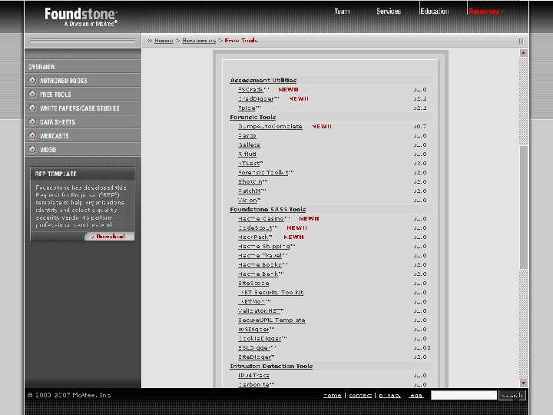The width and height of the screenshot is (553, 415).
Task: Click the bullet icon beside Webcasts
Action: click(x=32, y=135)
